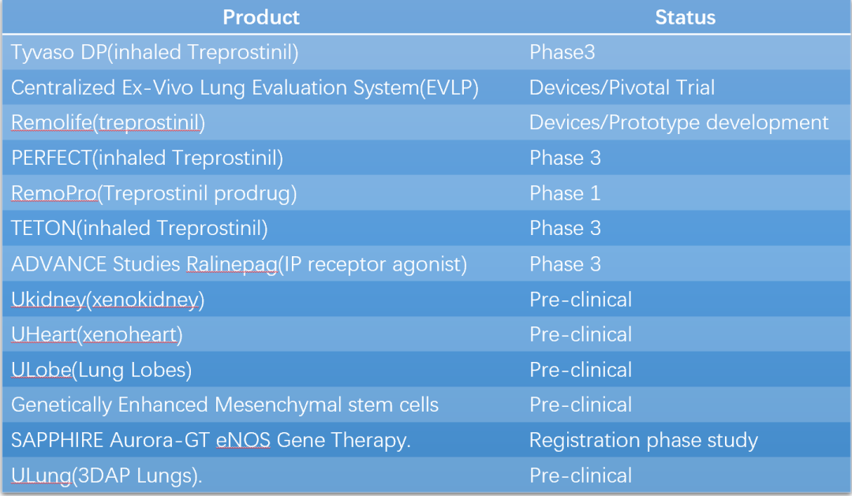Image resolution: width=852 pixels, height=496 pixels.
Task: Select the ADVANCE Studies Ralinepag cell
Action: coord(239,264)
